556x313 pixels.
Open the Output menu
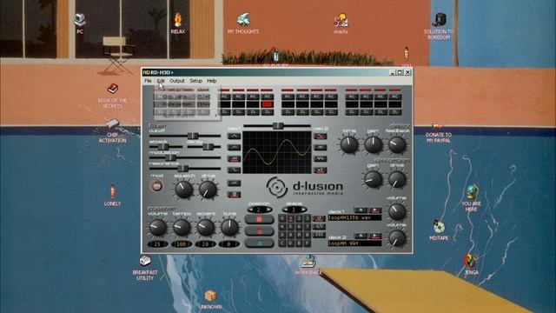click(177, 81)
